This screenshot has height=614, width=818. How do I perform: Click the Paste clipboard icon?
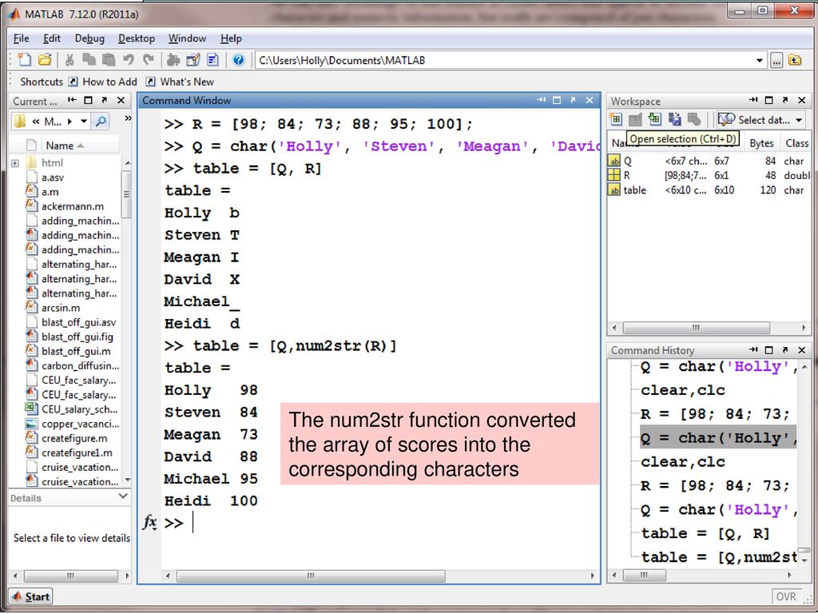[109, 60]
